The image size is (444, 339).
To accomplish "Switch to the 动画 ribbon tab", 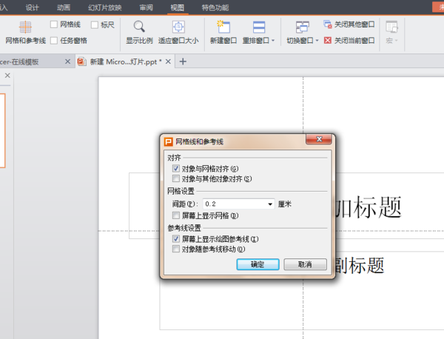I will [x=64, y=7].
